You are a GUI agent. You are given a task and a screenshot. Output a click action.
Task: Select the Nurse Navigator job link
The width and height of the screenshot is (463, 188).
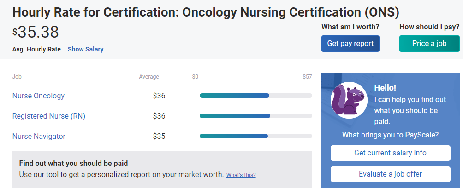tap(39, 136)
